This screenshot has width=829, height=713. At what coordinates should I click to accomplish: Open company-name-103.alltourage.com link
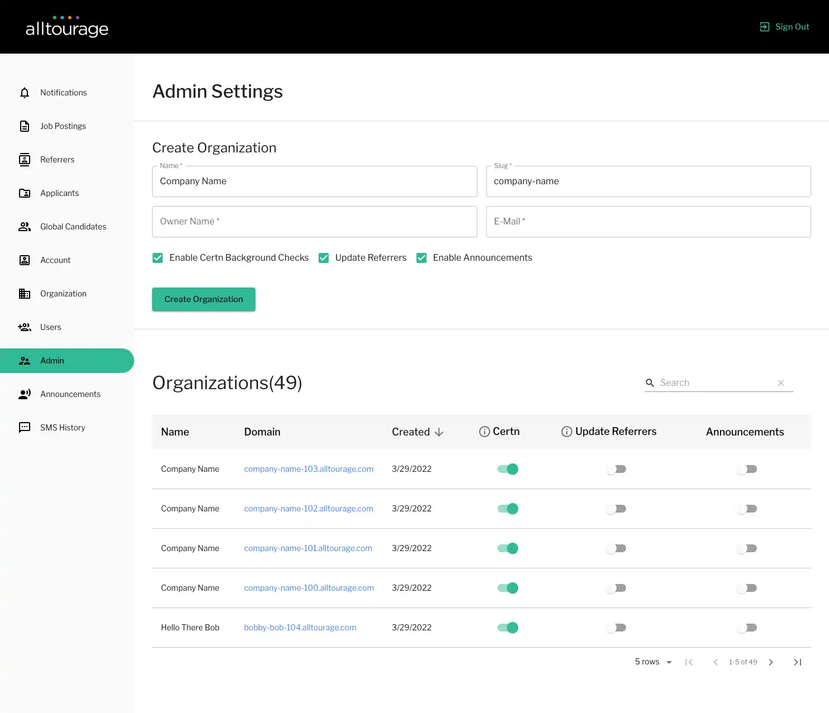309,469
